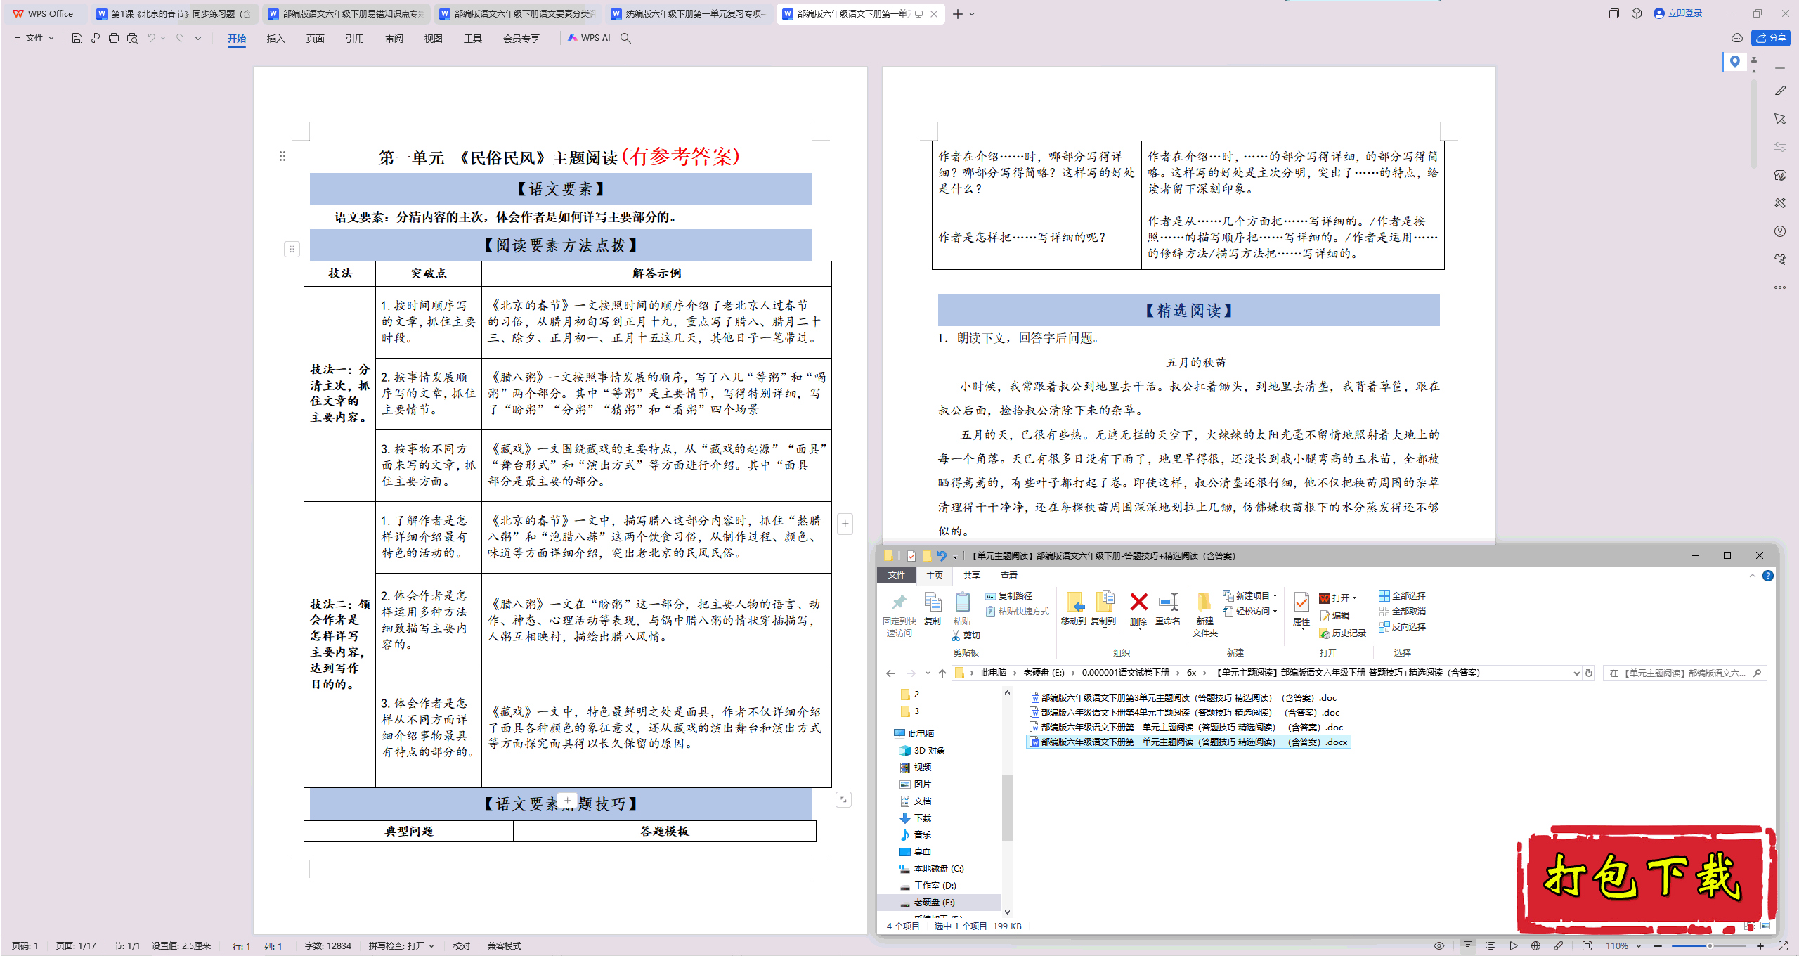This screenshot has width=1799, height=956.
Task: Click New Folder icon in Explorer ribbon
Action: coord(1204,614)
